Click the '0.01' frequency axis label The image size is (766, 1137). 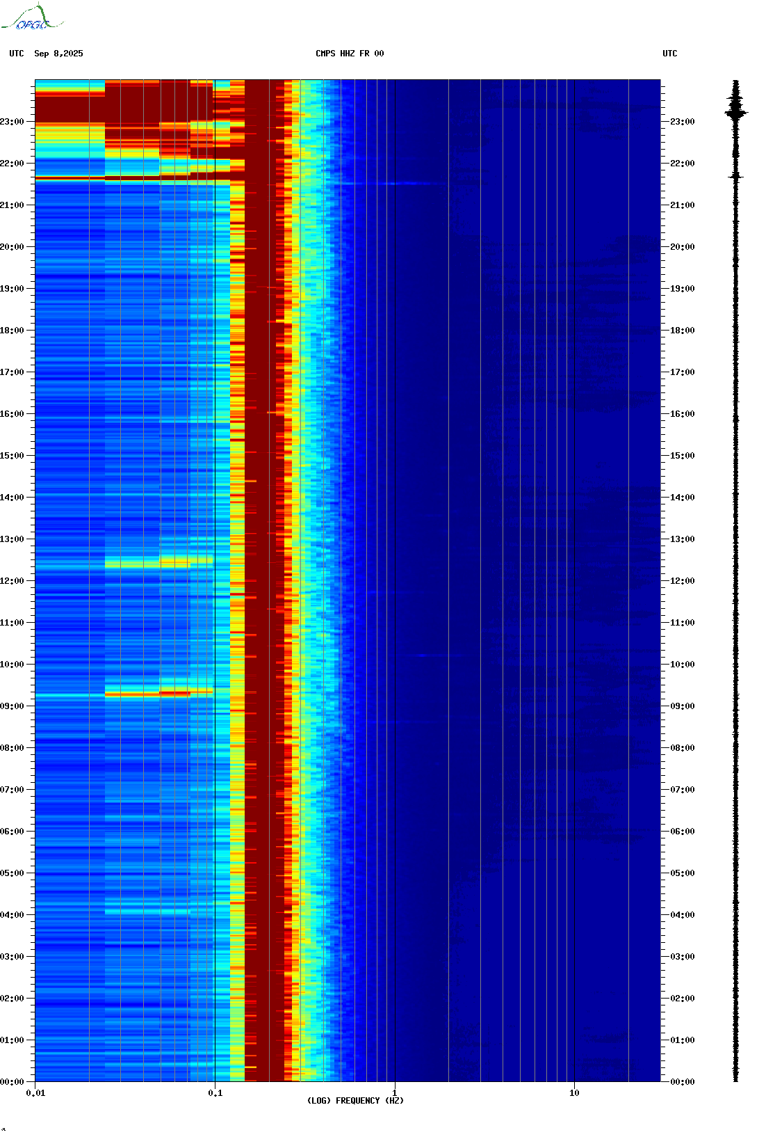(35, 1093)
